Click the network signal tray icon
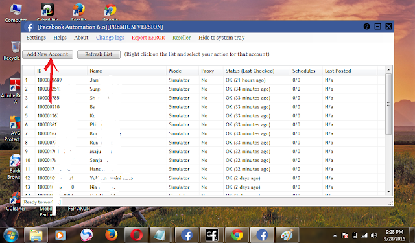415x243 pixels. pos(364,235)
